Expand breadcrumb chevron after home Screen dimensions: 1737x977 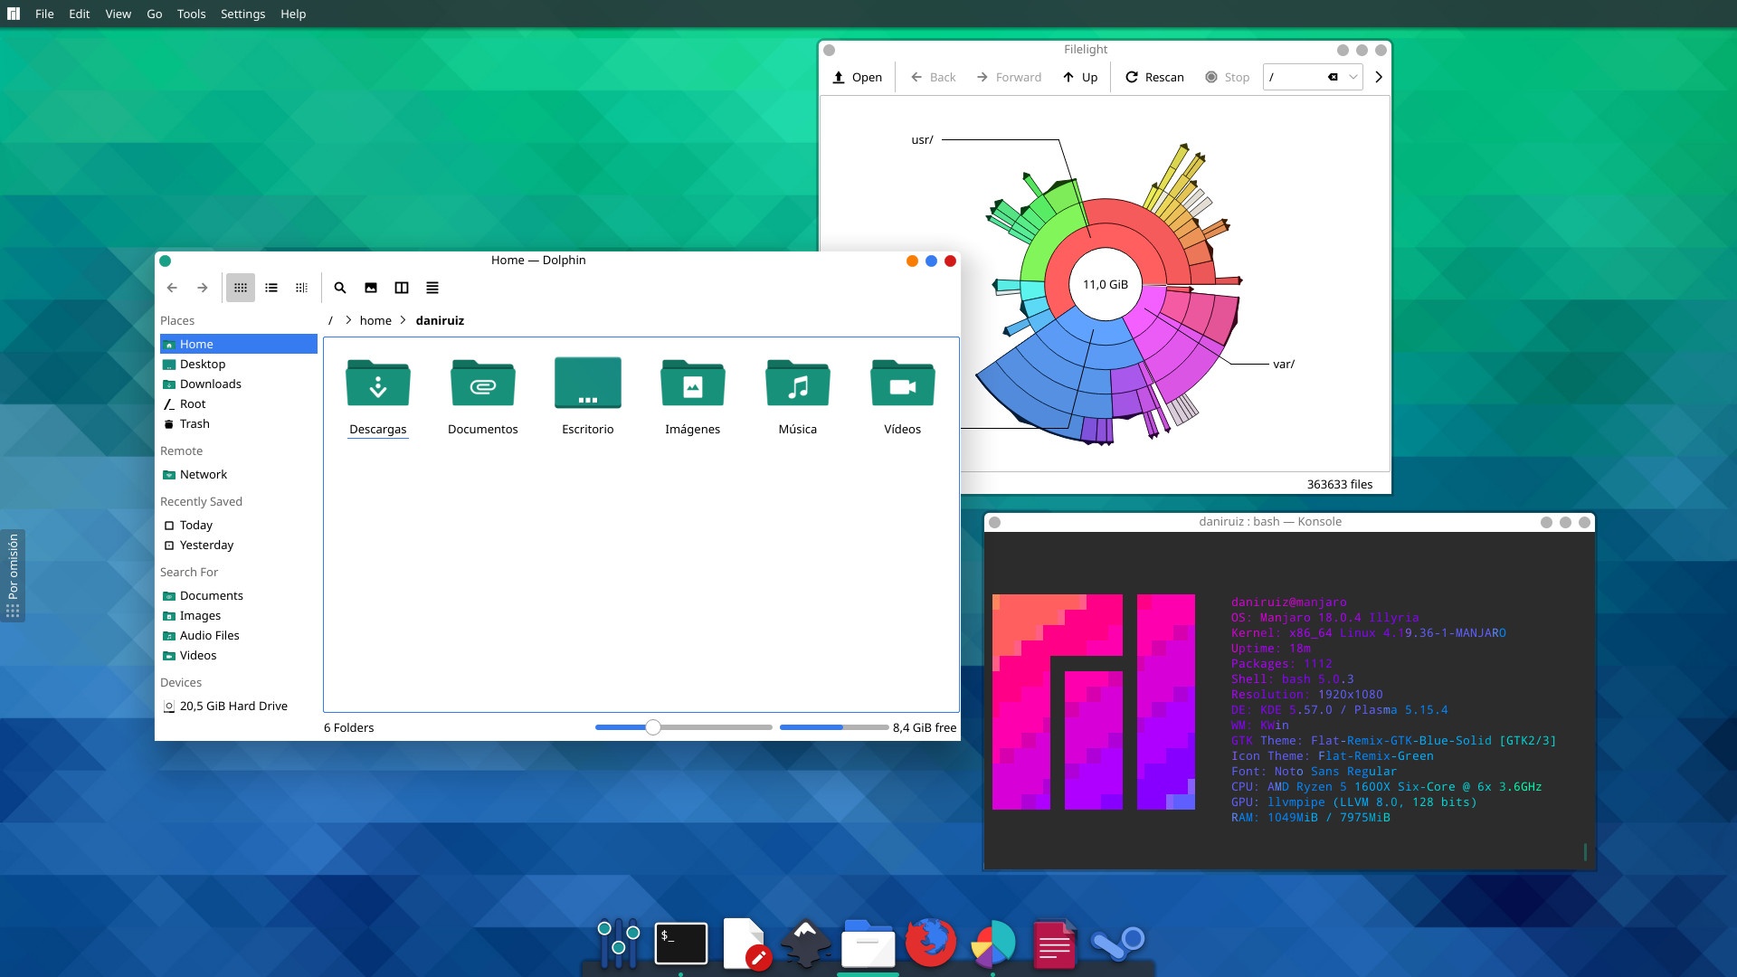[x=403, y=320]
